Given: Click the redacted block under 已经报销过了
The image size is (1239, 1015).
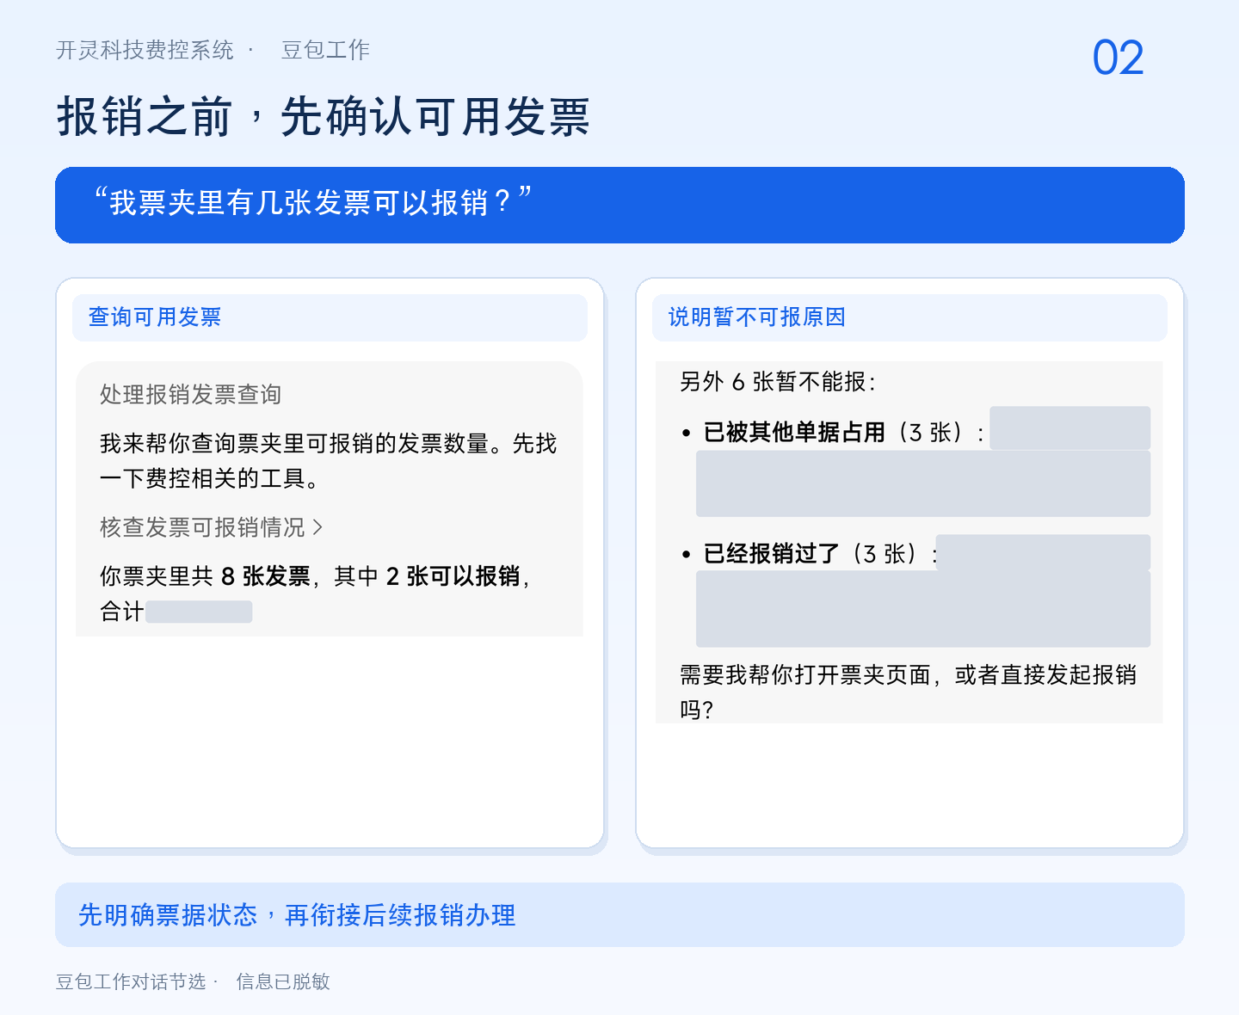Looking at the screenshot, I should (923, 608).
